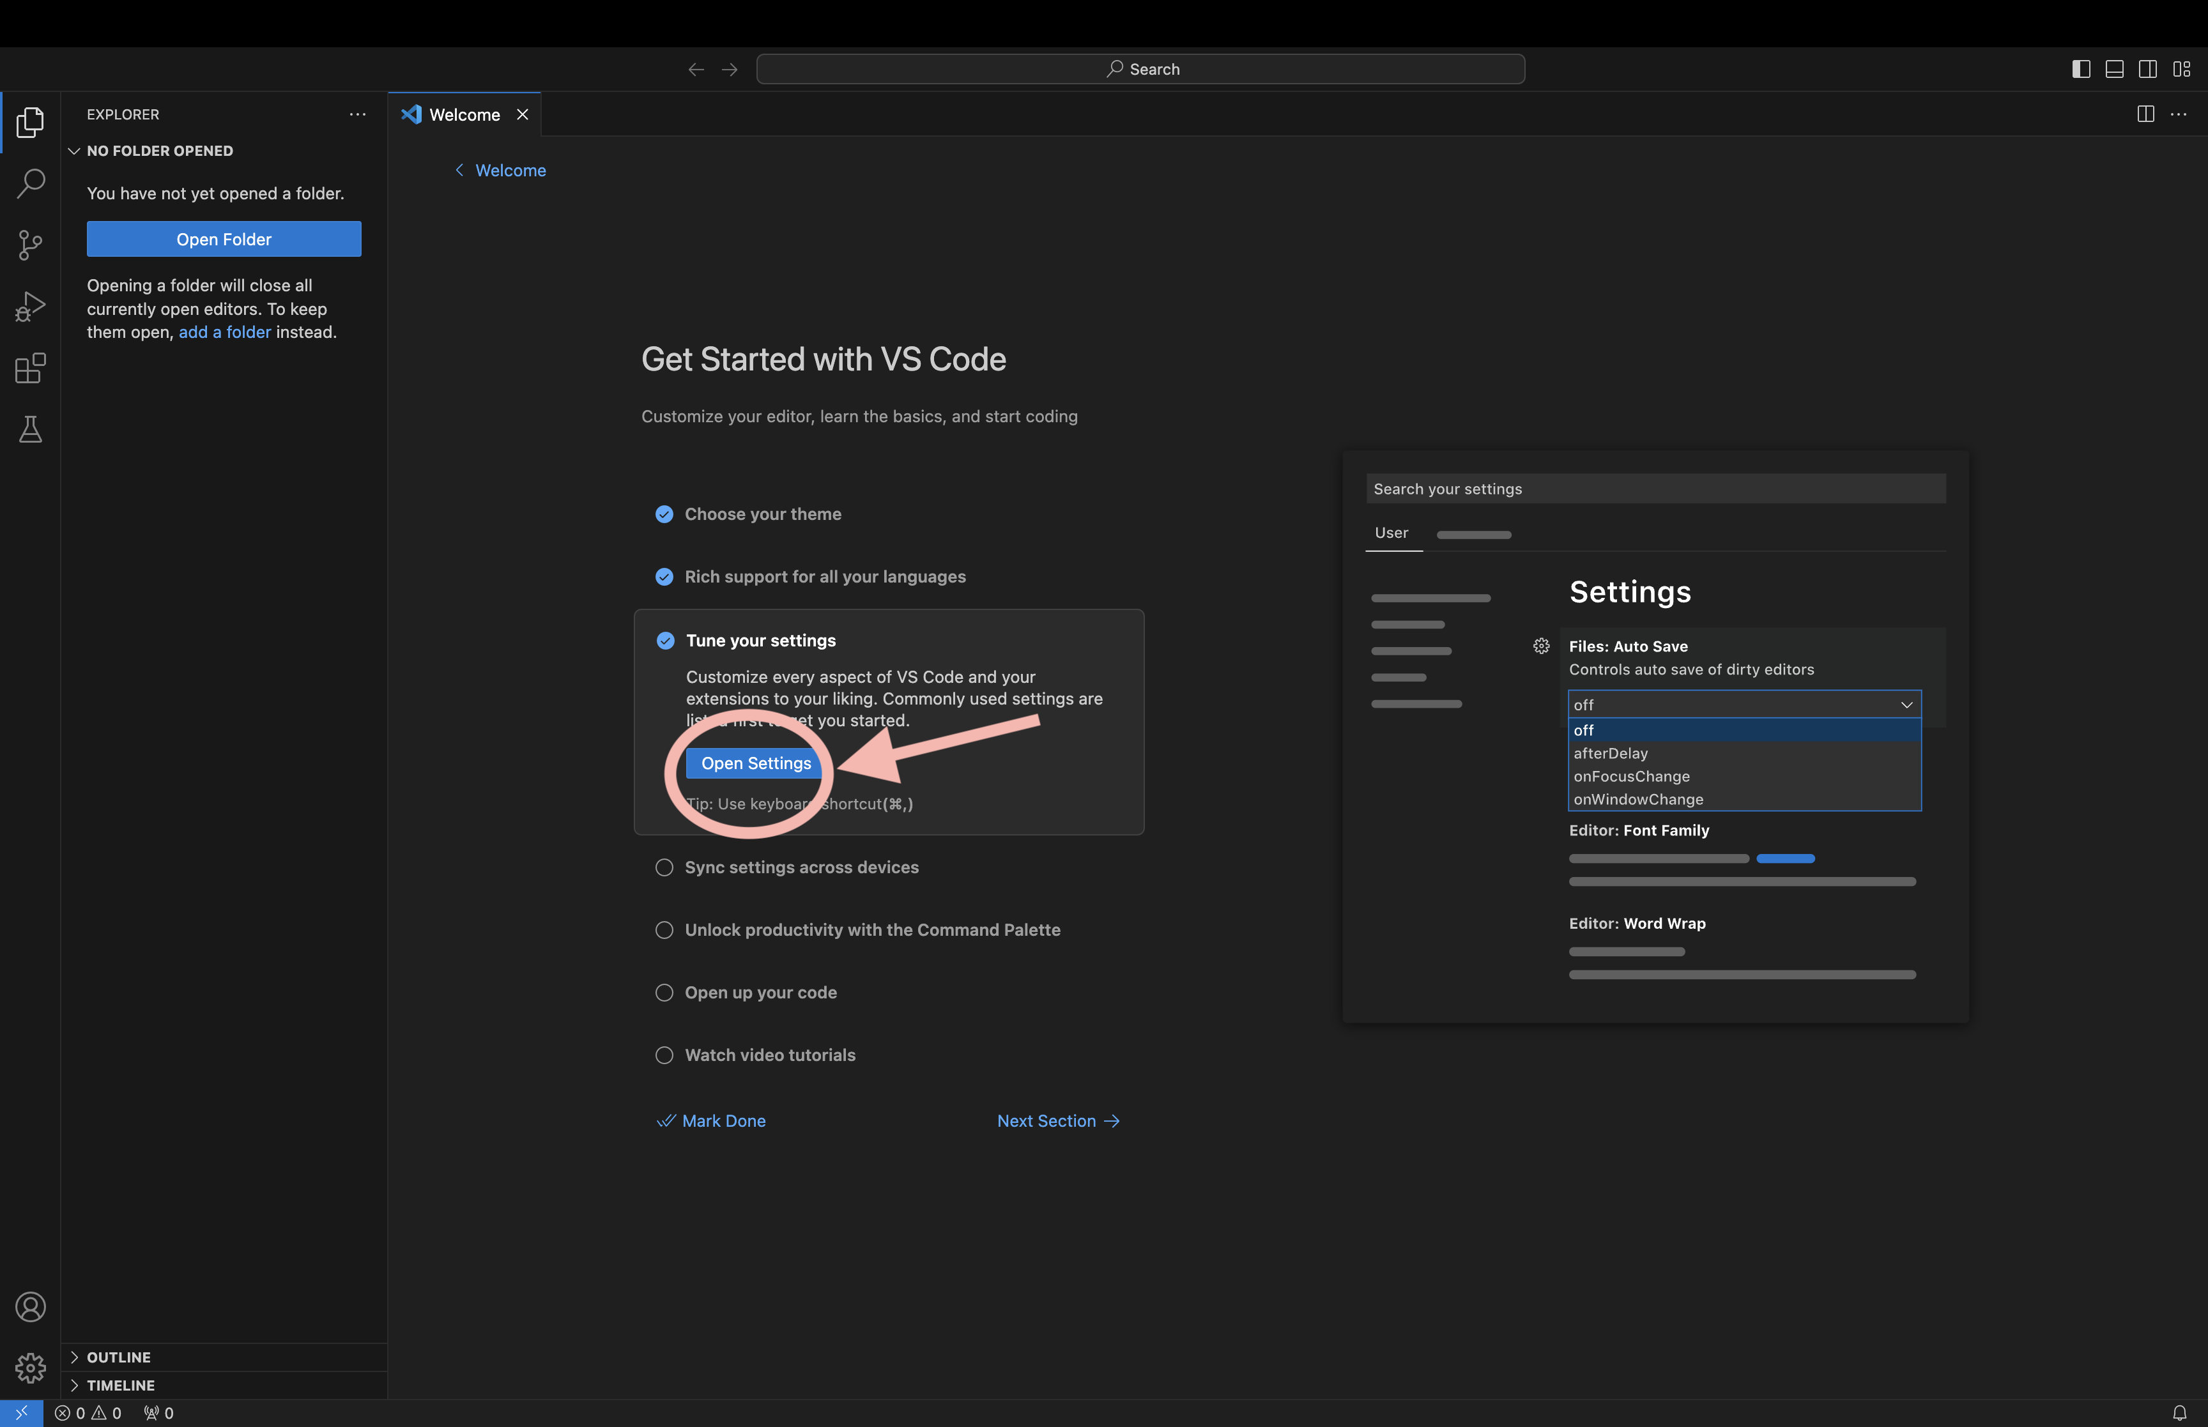Click the top command center Search box
The width and height of the screenshot is (2208, 1427).
point(1140,70)
